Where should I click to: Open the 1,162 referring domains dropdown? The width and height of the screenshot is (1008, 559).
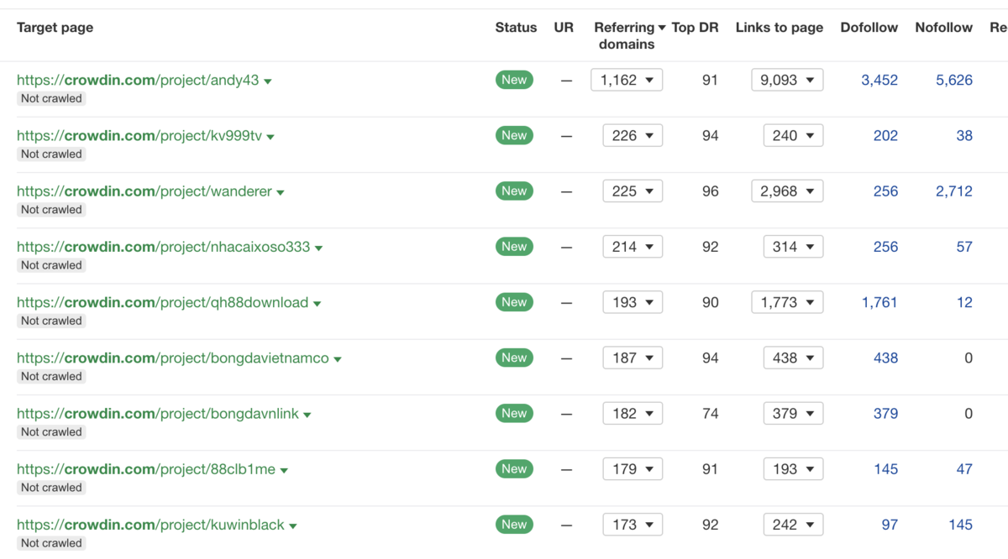(627, 81)
